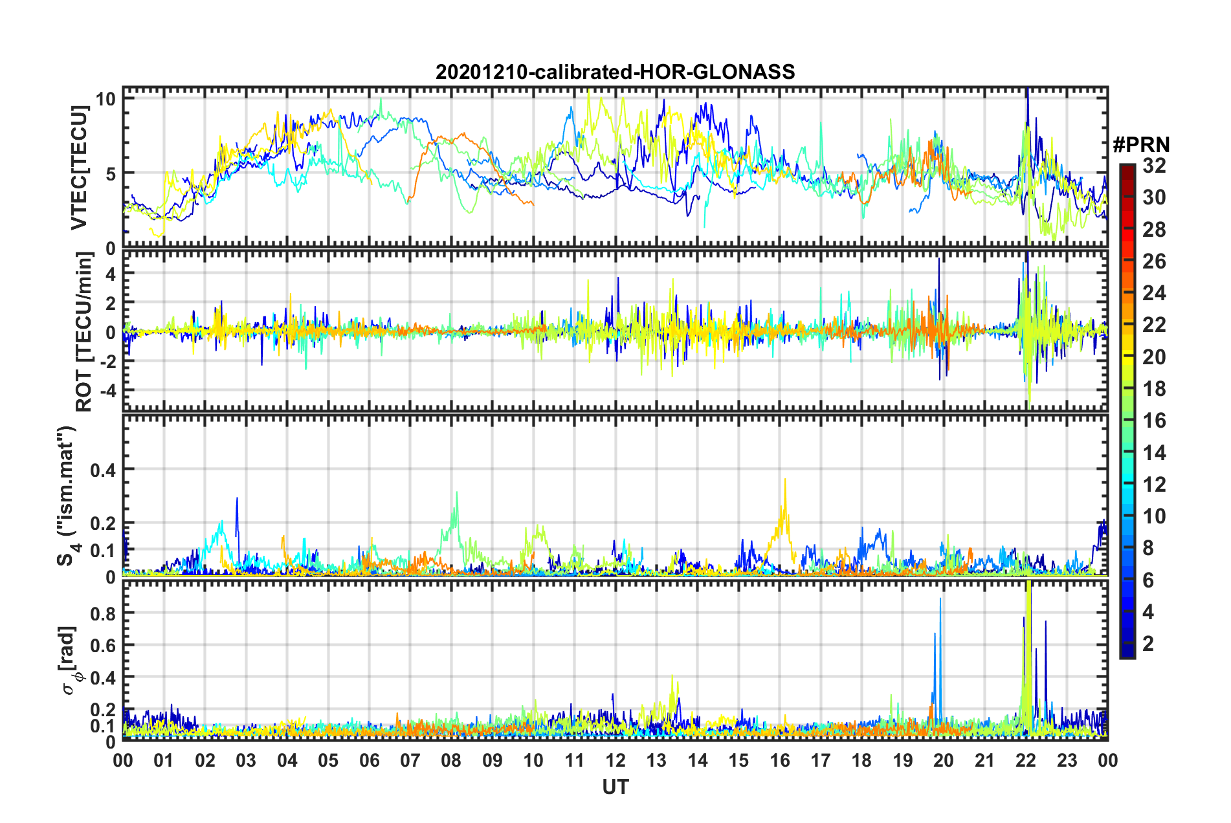
Task: Select the colorbar tick label "8"
Action: 1148,548
